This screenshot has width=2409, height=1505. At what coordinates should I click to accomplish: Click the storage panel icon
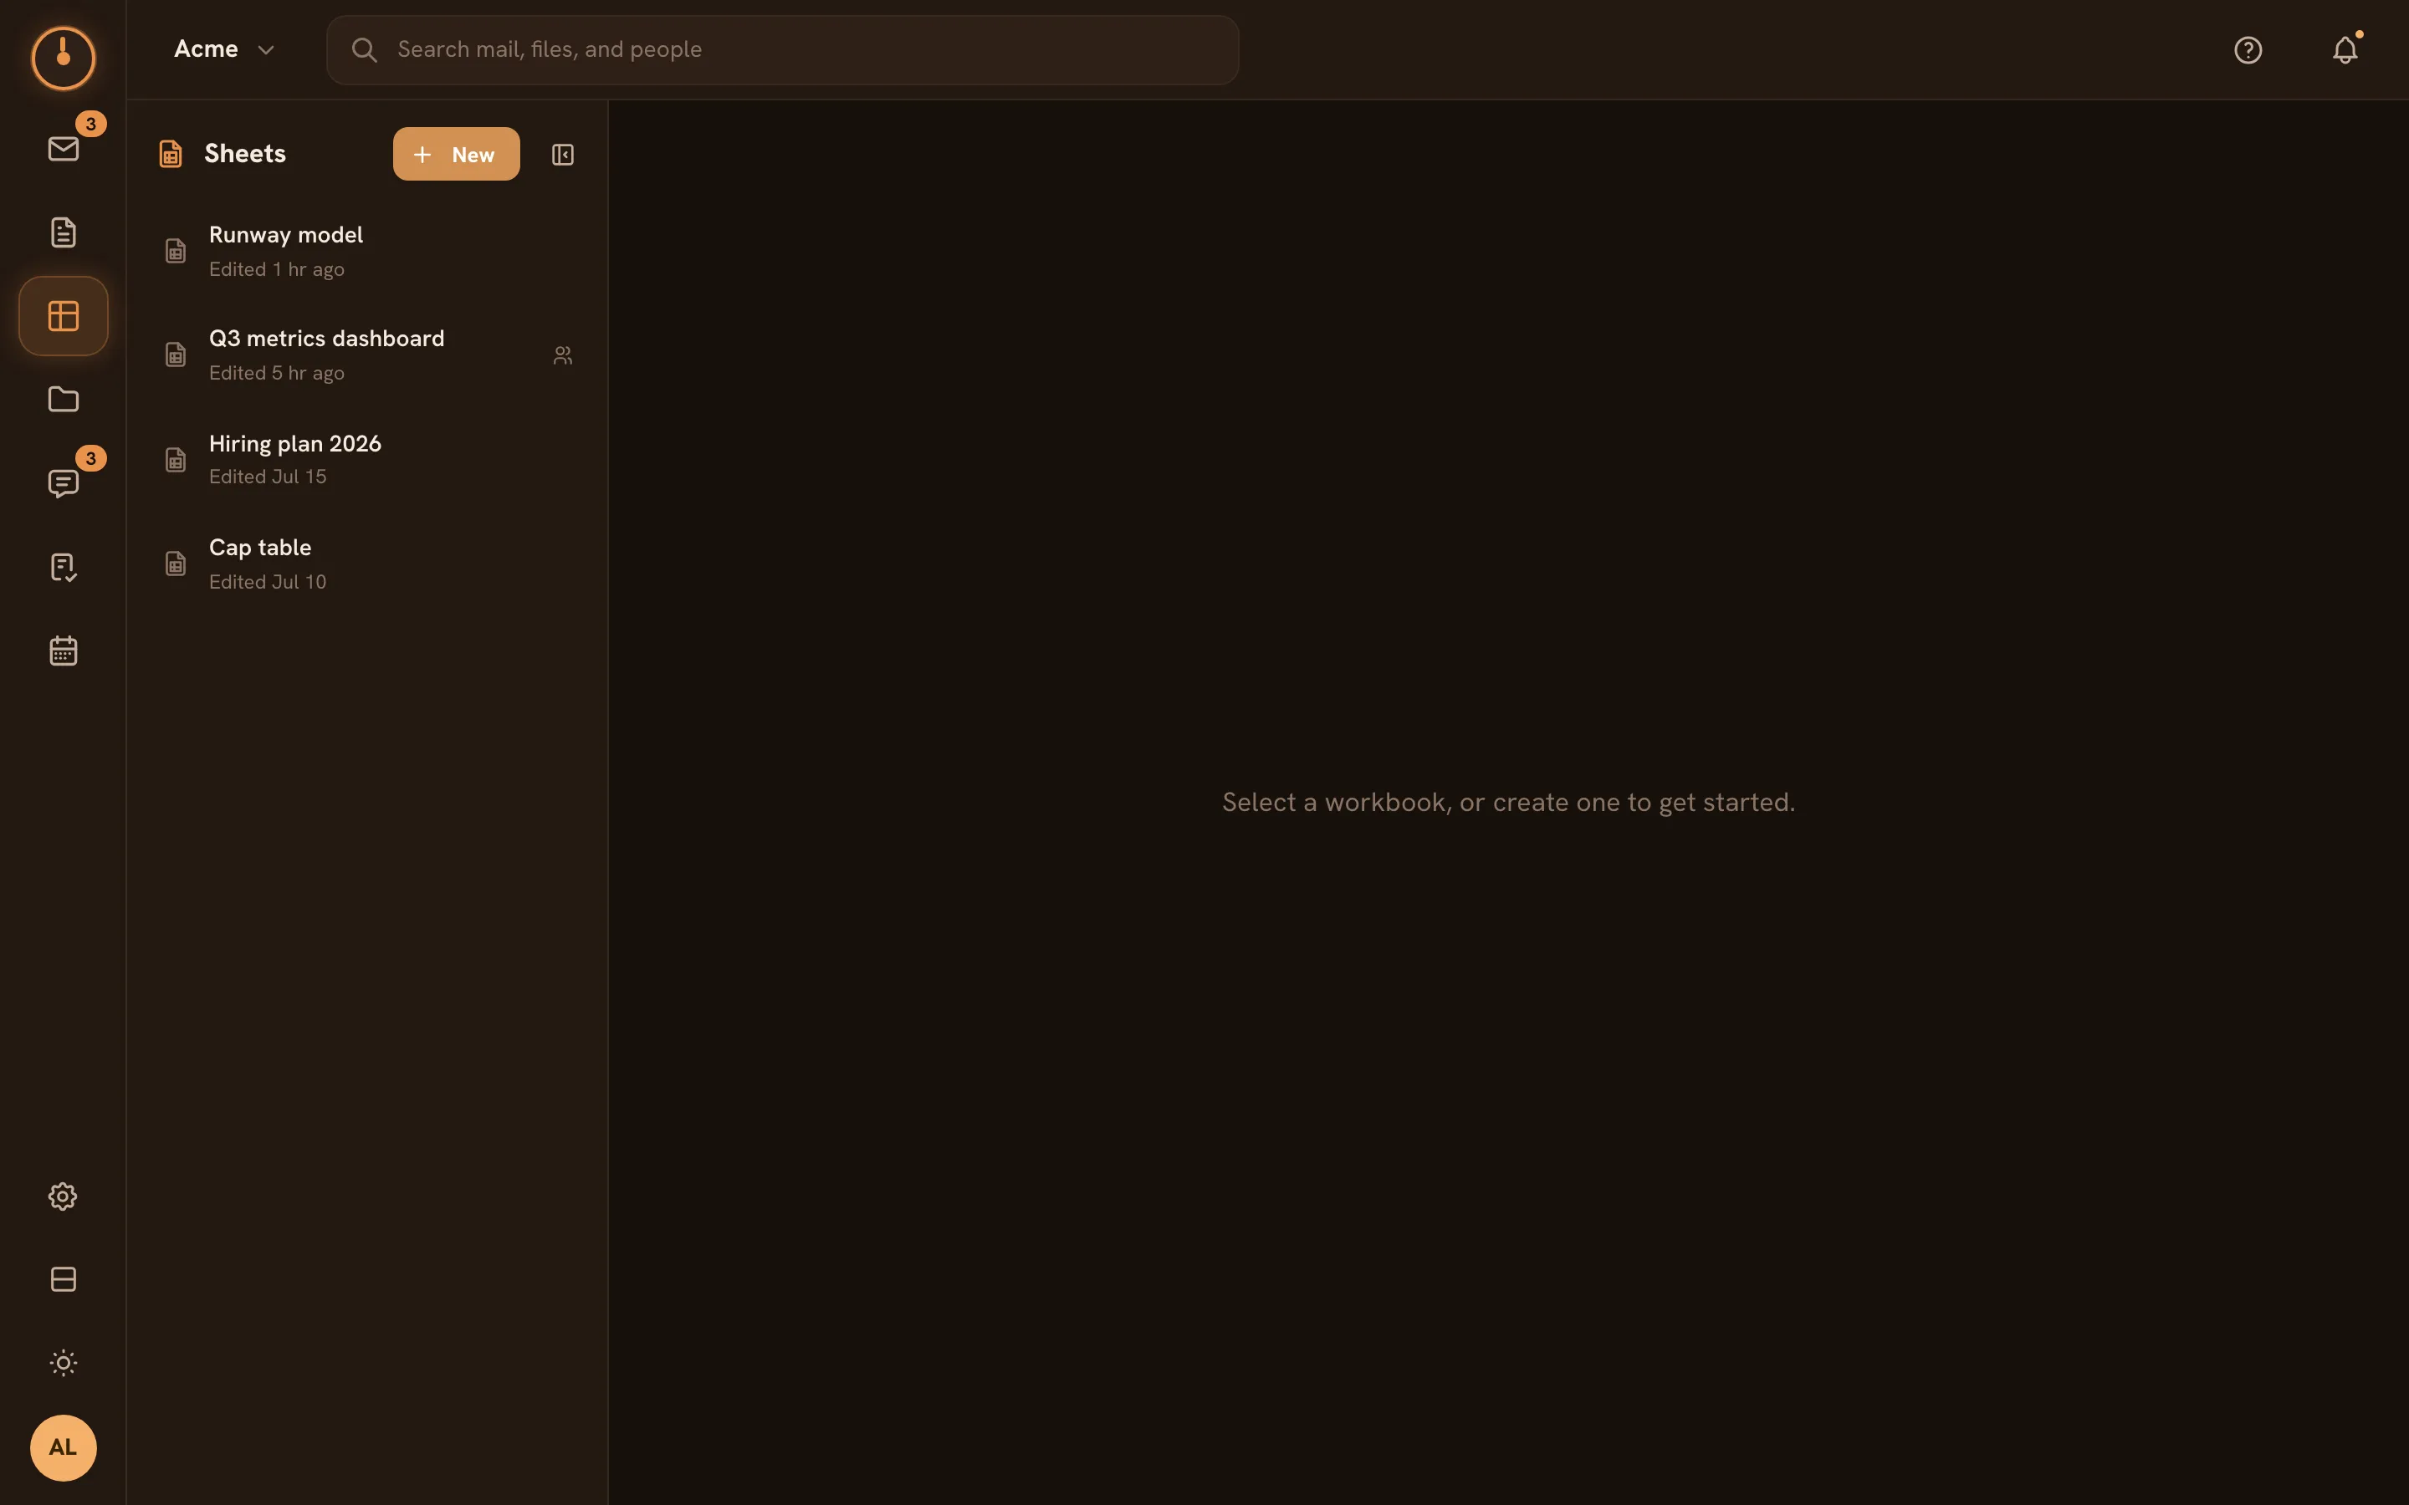pyautogui.click(x=63, y=1279)
